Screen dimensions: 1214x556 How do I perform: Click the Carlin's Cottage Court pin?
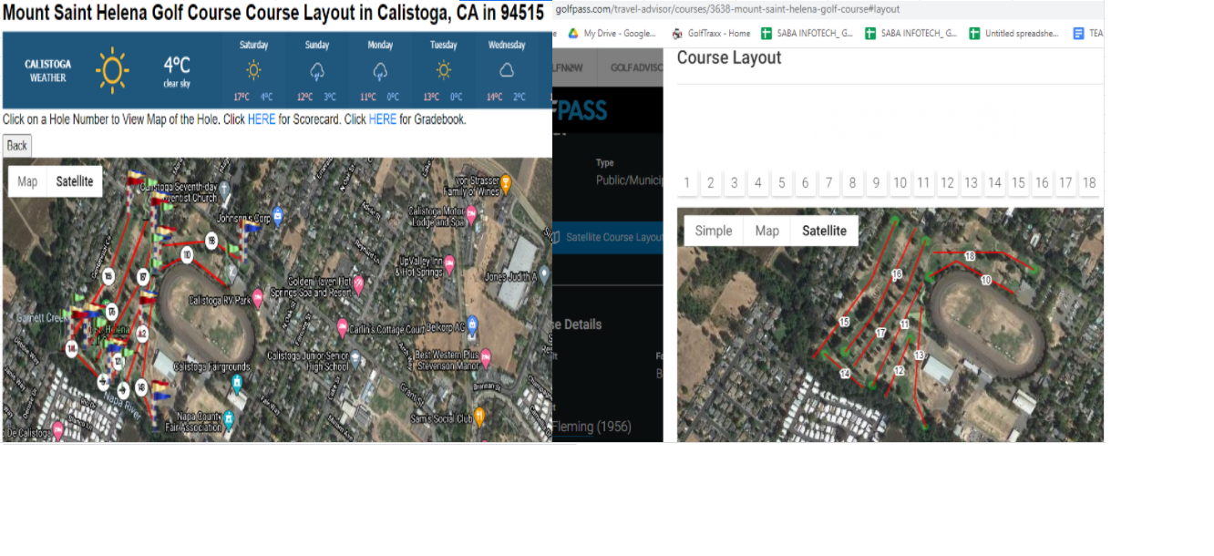pyautogui.click(x=343, y=327)
